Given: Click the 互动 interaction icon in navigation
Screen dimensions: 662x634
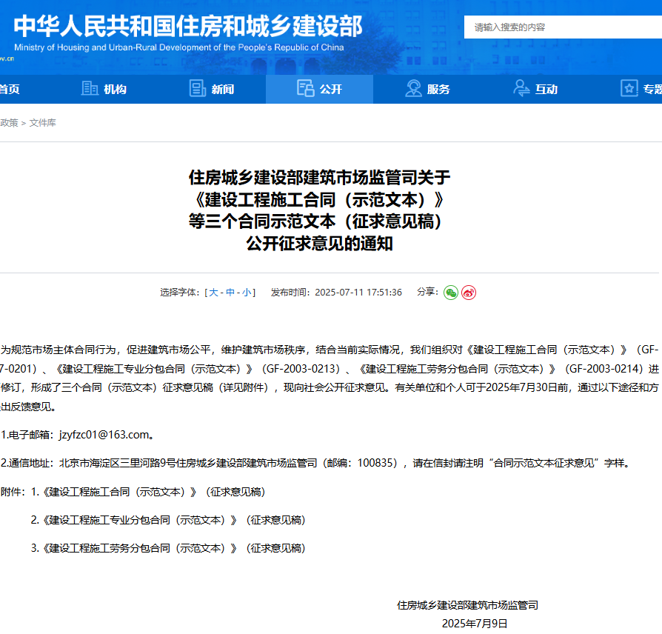Looking at the screenshot, I should coord(520,88).
